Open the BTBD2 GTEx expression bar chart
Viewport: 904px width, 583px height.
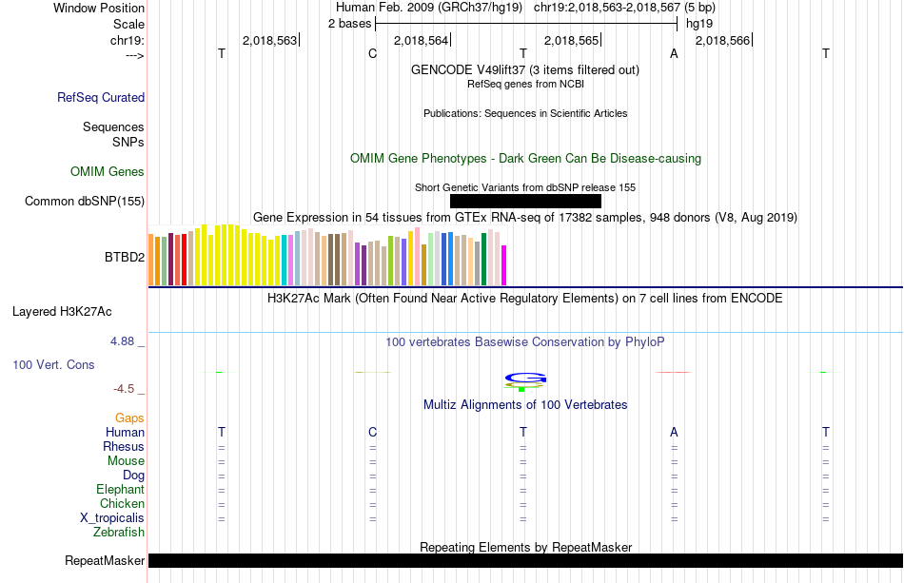coord(327,255)
